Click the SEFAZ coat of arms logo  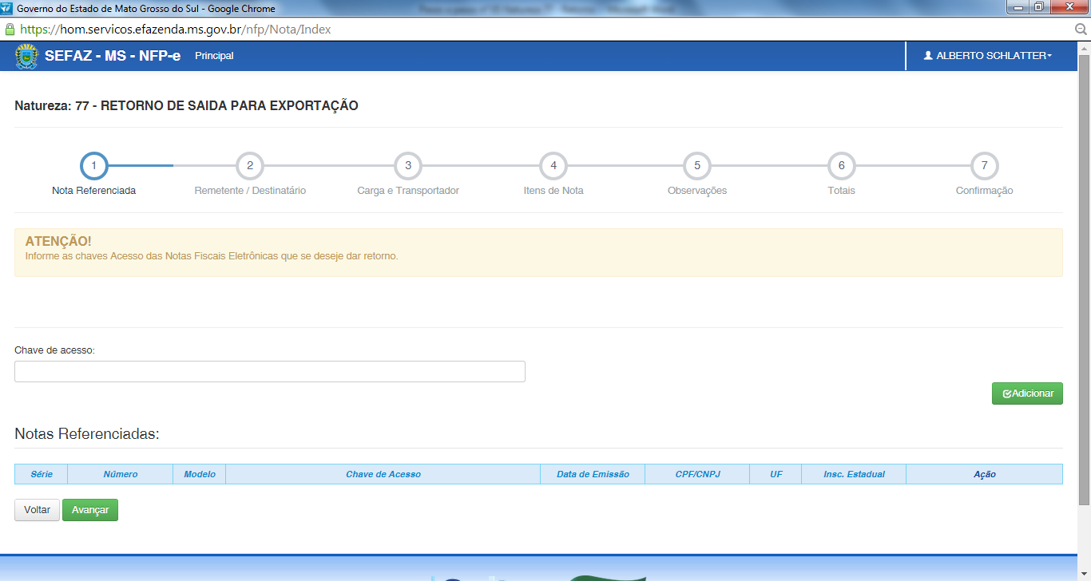coord(26,56)
